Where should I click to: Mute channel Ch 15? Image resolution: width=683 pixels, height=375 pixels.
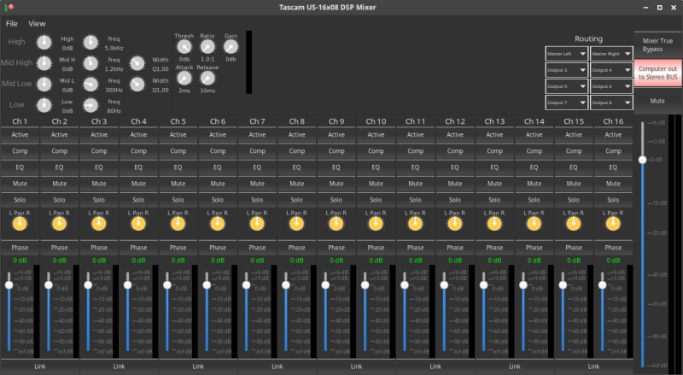pos(574,184)
